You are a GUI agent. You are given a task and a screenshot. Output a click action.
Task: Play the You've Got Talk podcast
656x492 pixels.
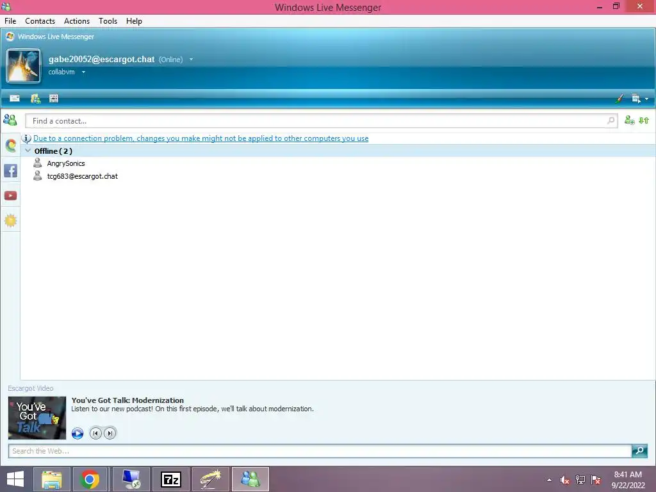[x=78, y=433]
